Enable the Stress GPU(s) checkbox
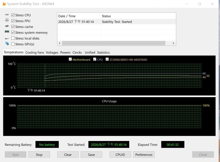 coord(13,44)
